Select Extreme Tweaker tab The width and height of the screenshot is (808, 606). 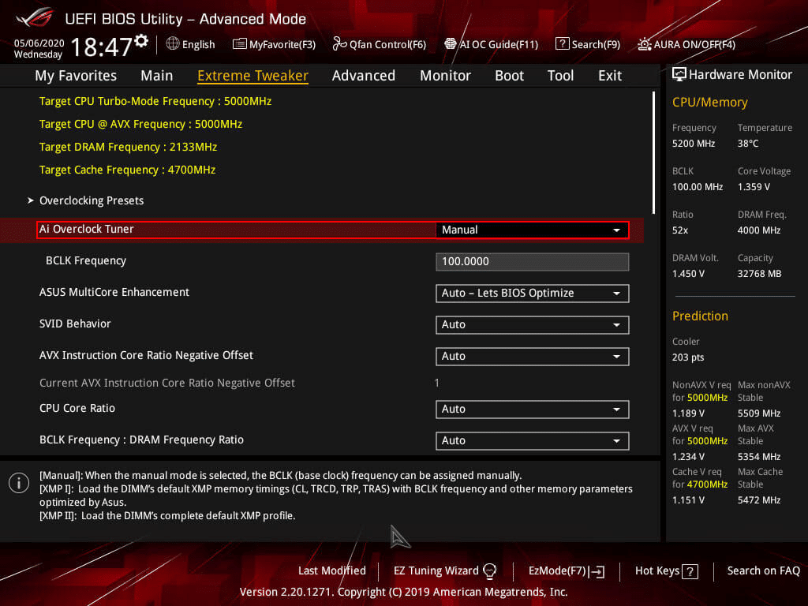252,76
